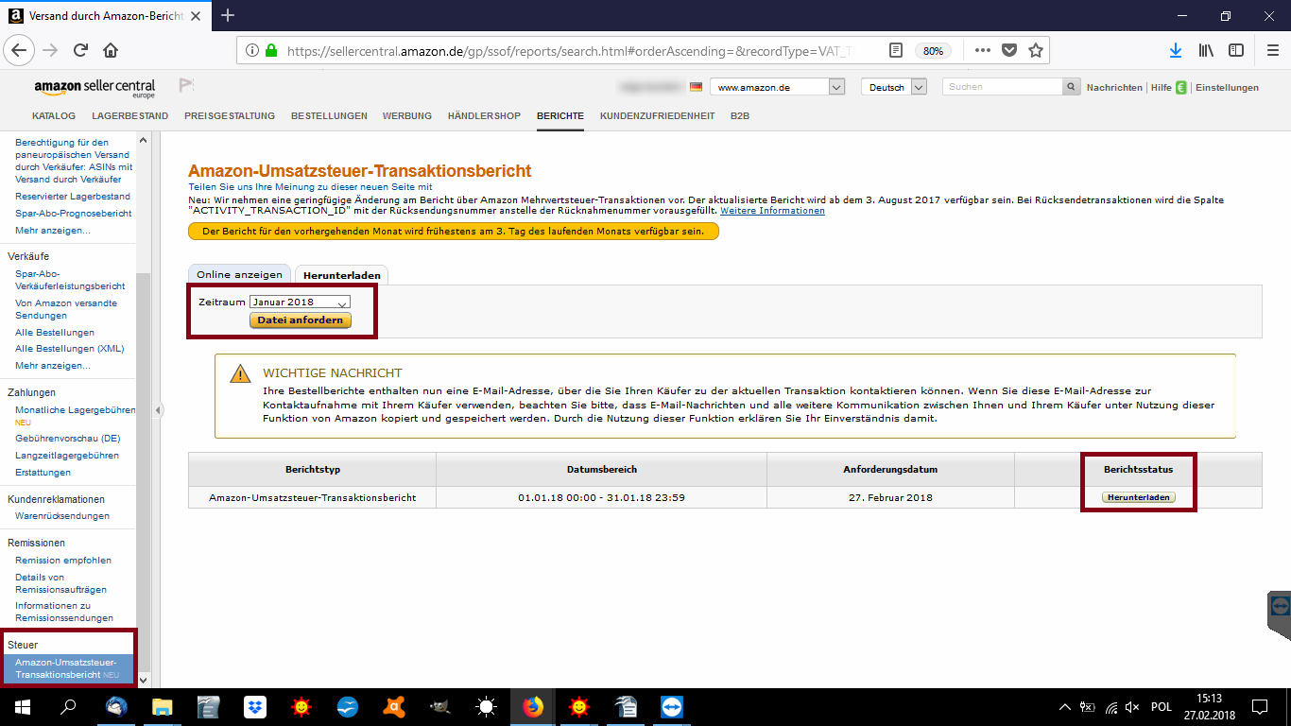Switch to the Online anzeigen tab
The image size is (1291, 726).
(239, 274)
